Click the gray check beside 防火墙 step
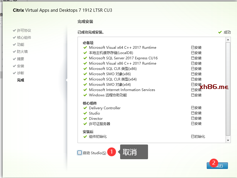Screen dimensions: 237x178 tap(14, 52)
